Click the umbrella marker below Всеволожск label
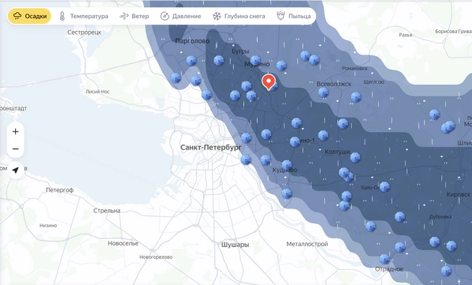 [323, 92]
